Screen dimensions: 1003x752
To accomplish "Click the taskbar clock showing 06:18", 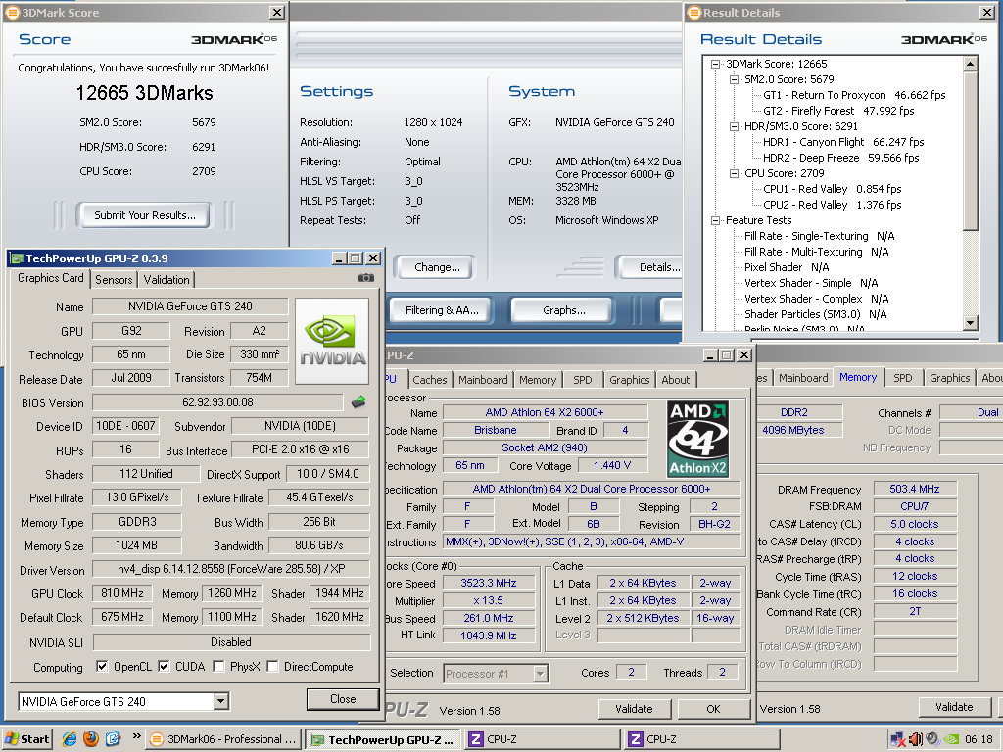I will [x=979, y=740].
